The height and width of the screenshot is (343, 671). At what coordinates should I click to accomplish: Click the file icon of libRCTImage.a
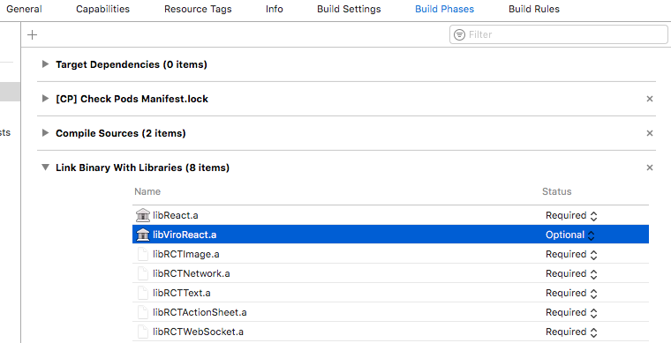pos(143,254)
